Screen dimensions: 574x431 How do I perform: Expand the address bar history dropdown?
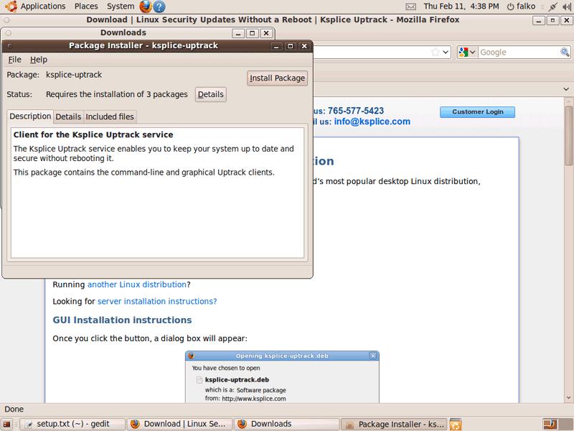[x=446, y=52]
